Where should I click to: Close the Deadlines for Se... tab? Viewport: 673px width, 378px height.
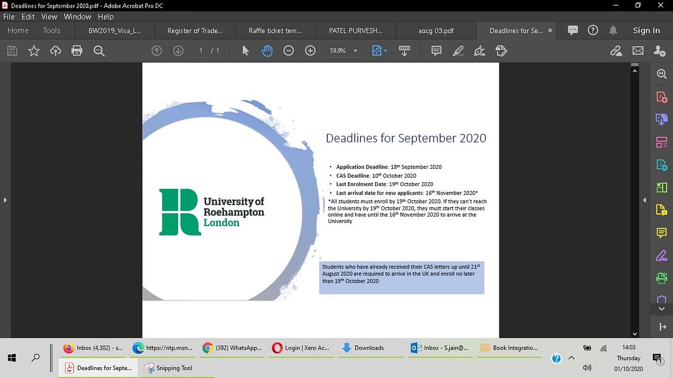[550, 30]
